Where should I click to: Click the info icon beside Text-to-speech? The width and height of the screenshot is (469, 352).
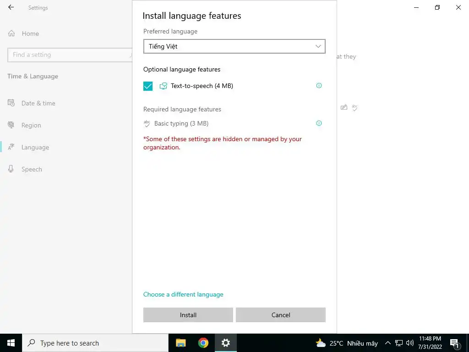pyautogui.click(x=319, y=86)
